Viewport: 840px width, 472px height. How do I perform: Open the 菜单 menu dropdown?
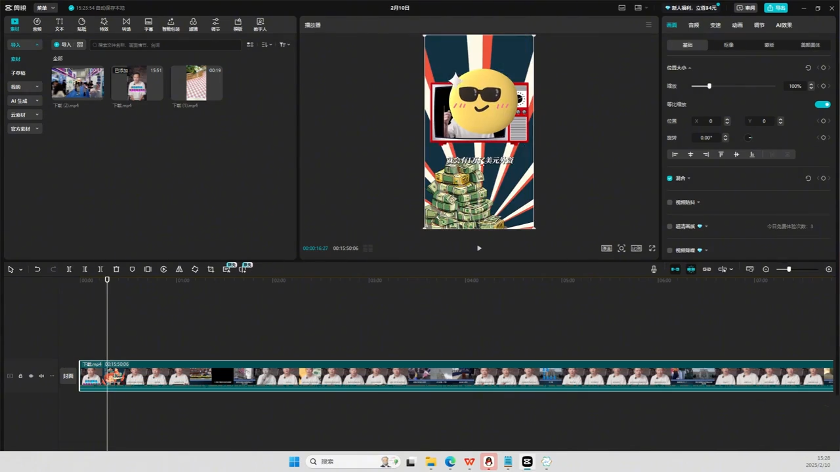click(x=45, y=8)
